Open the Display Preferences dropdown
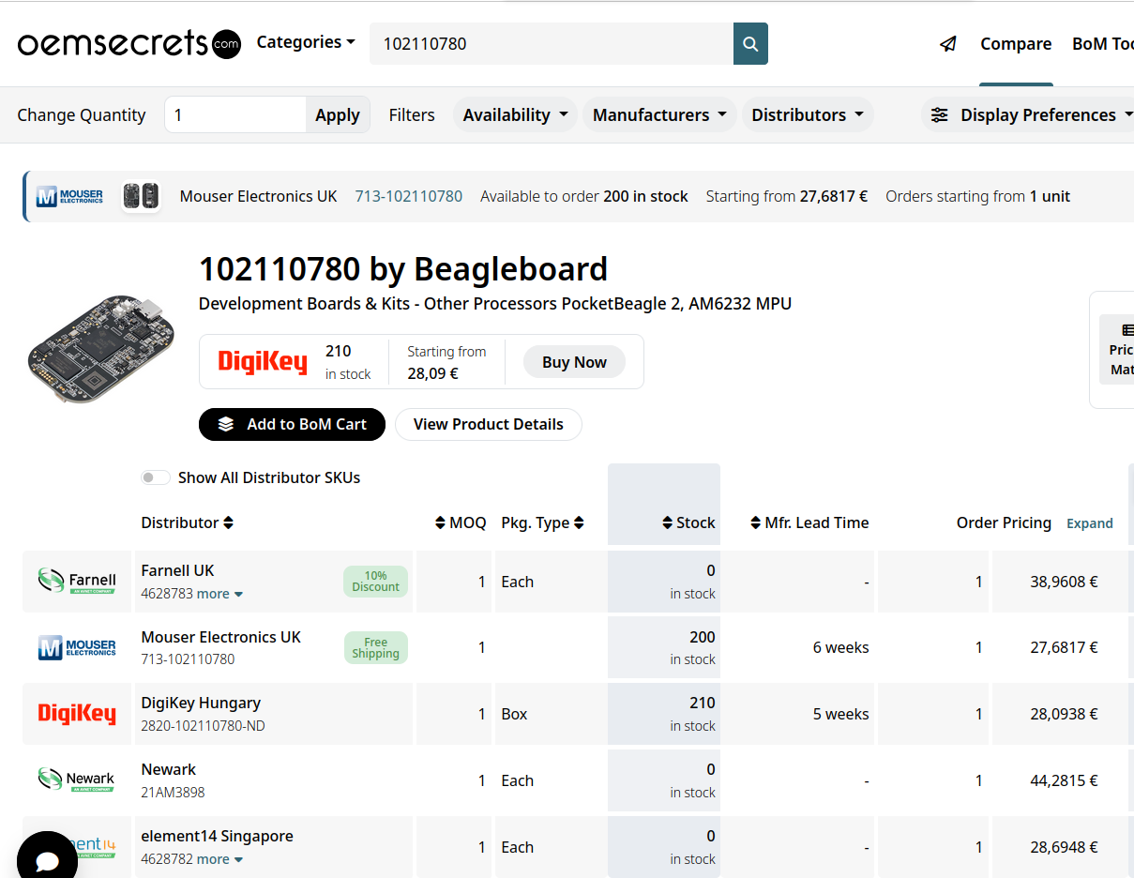The image size is (1134, 878). (x=1028, y=115)
